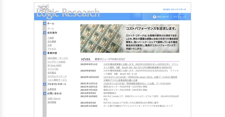Click HD-PLC Insideコア PLC通信用LSI news text
This screenshot has width=225, height=117.
(131, 103)
